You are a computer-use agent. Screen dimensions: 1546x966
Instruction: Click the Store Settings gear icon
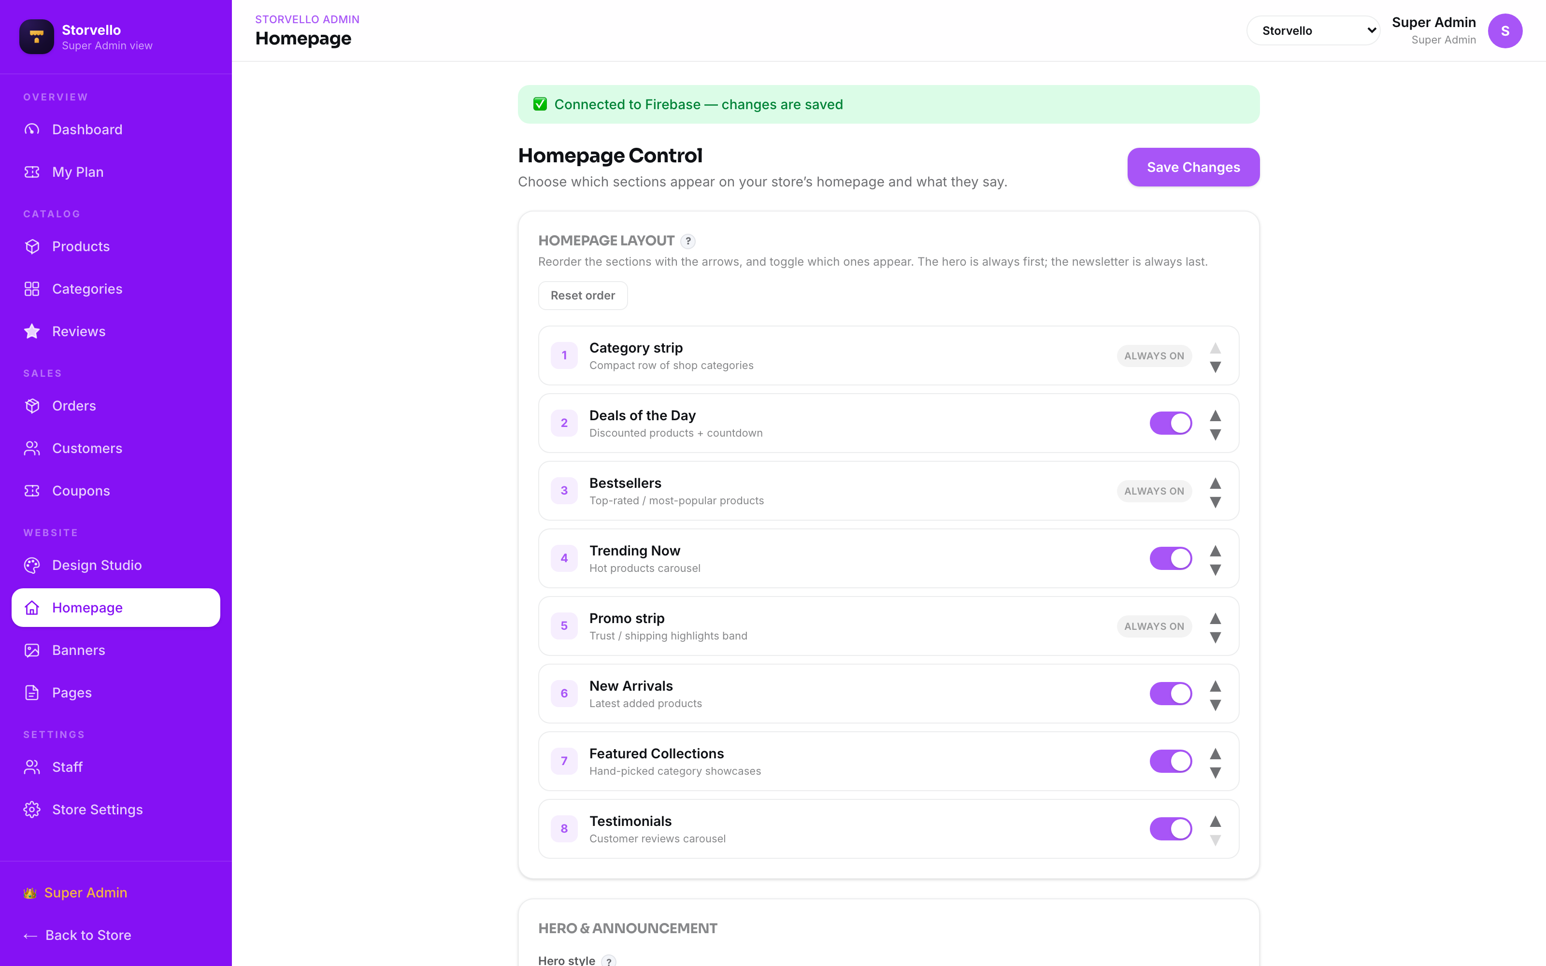point(32,810)
